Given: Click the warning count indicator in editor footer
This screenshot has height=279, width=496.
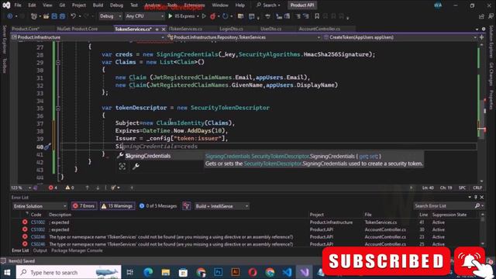Looking at the screenshot, I should (x=70, y=188).
